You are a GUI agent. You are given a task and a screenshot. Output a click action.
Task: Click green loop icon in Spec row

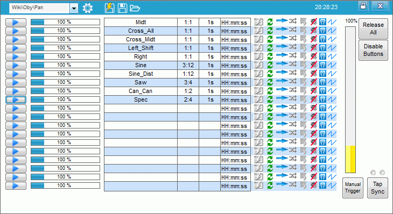(x=270, y=99)
